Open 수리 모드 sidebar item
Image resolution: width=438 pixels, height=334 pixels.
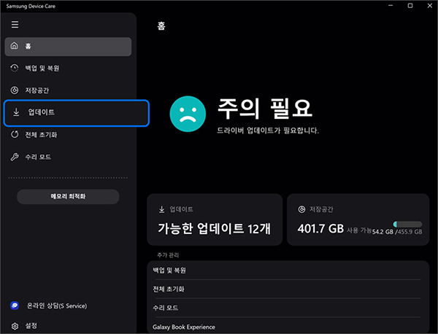coord(68,157)
